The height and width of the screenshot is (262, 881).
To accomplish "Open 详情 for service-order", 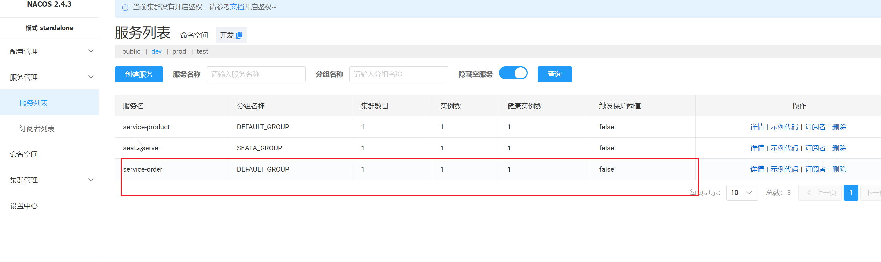I will point(757,169).
